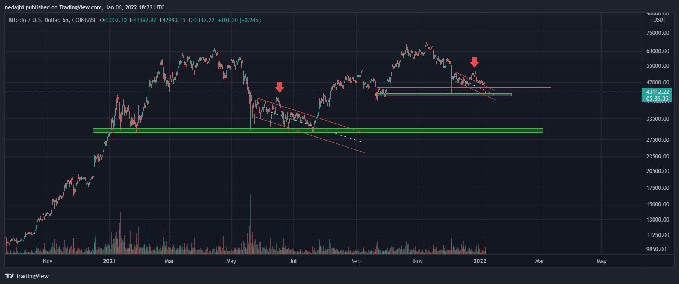Click the 75000.00 price axis label
Image resolution: width=679 pixels, height=284 pixels.
click(658, 33)
